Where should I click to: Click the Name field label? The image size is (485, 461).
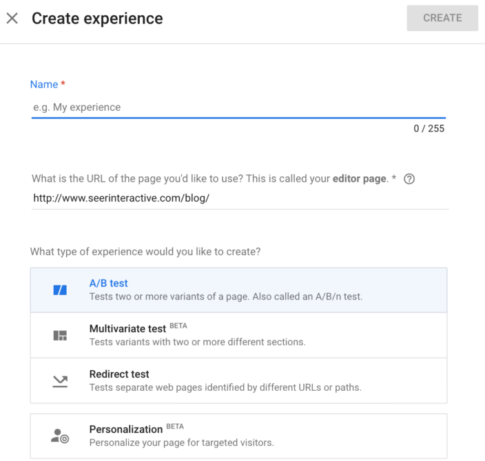click(x=44, y=84)
